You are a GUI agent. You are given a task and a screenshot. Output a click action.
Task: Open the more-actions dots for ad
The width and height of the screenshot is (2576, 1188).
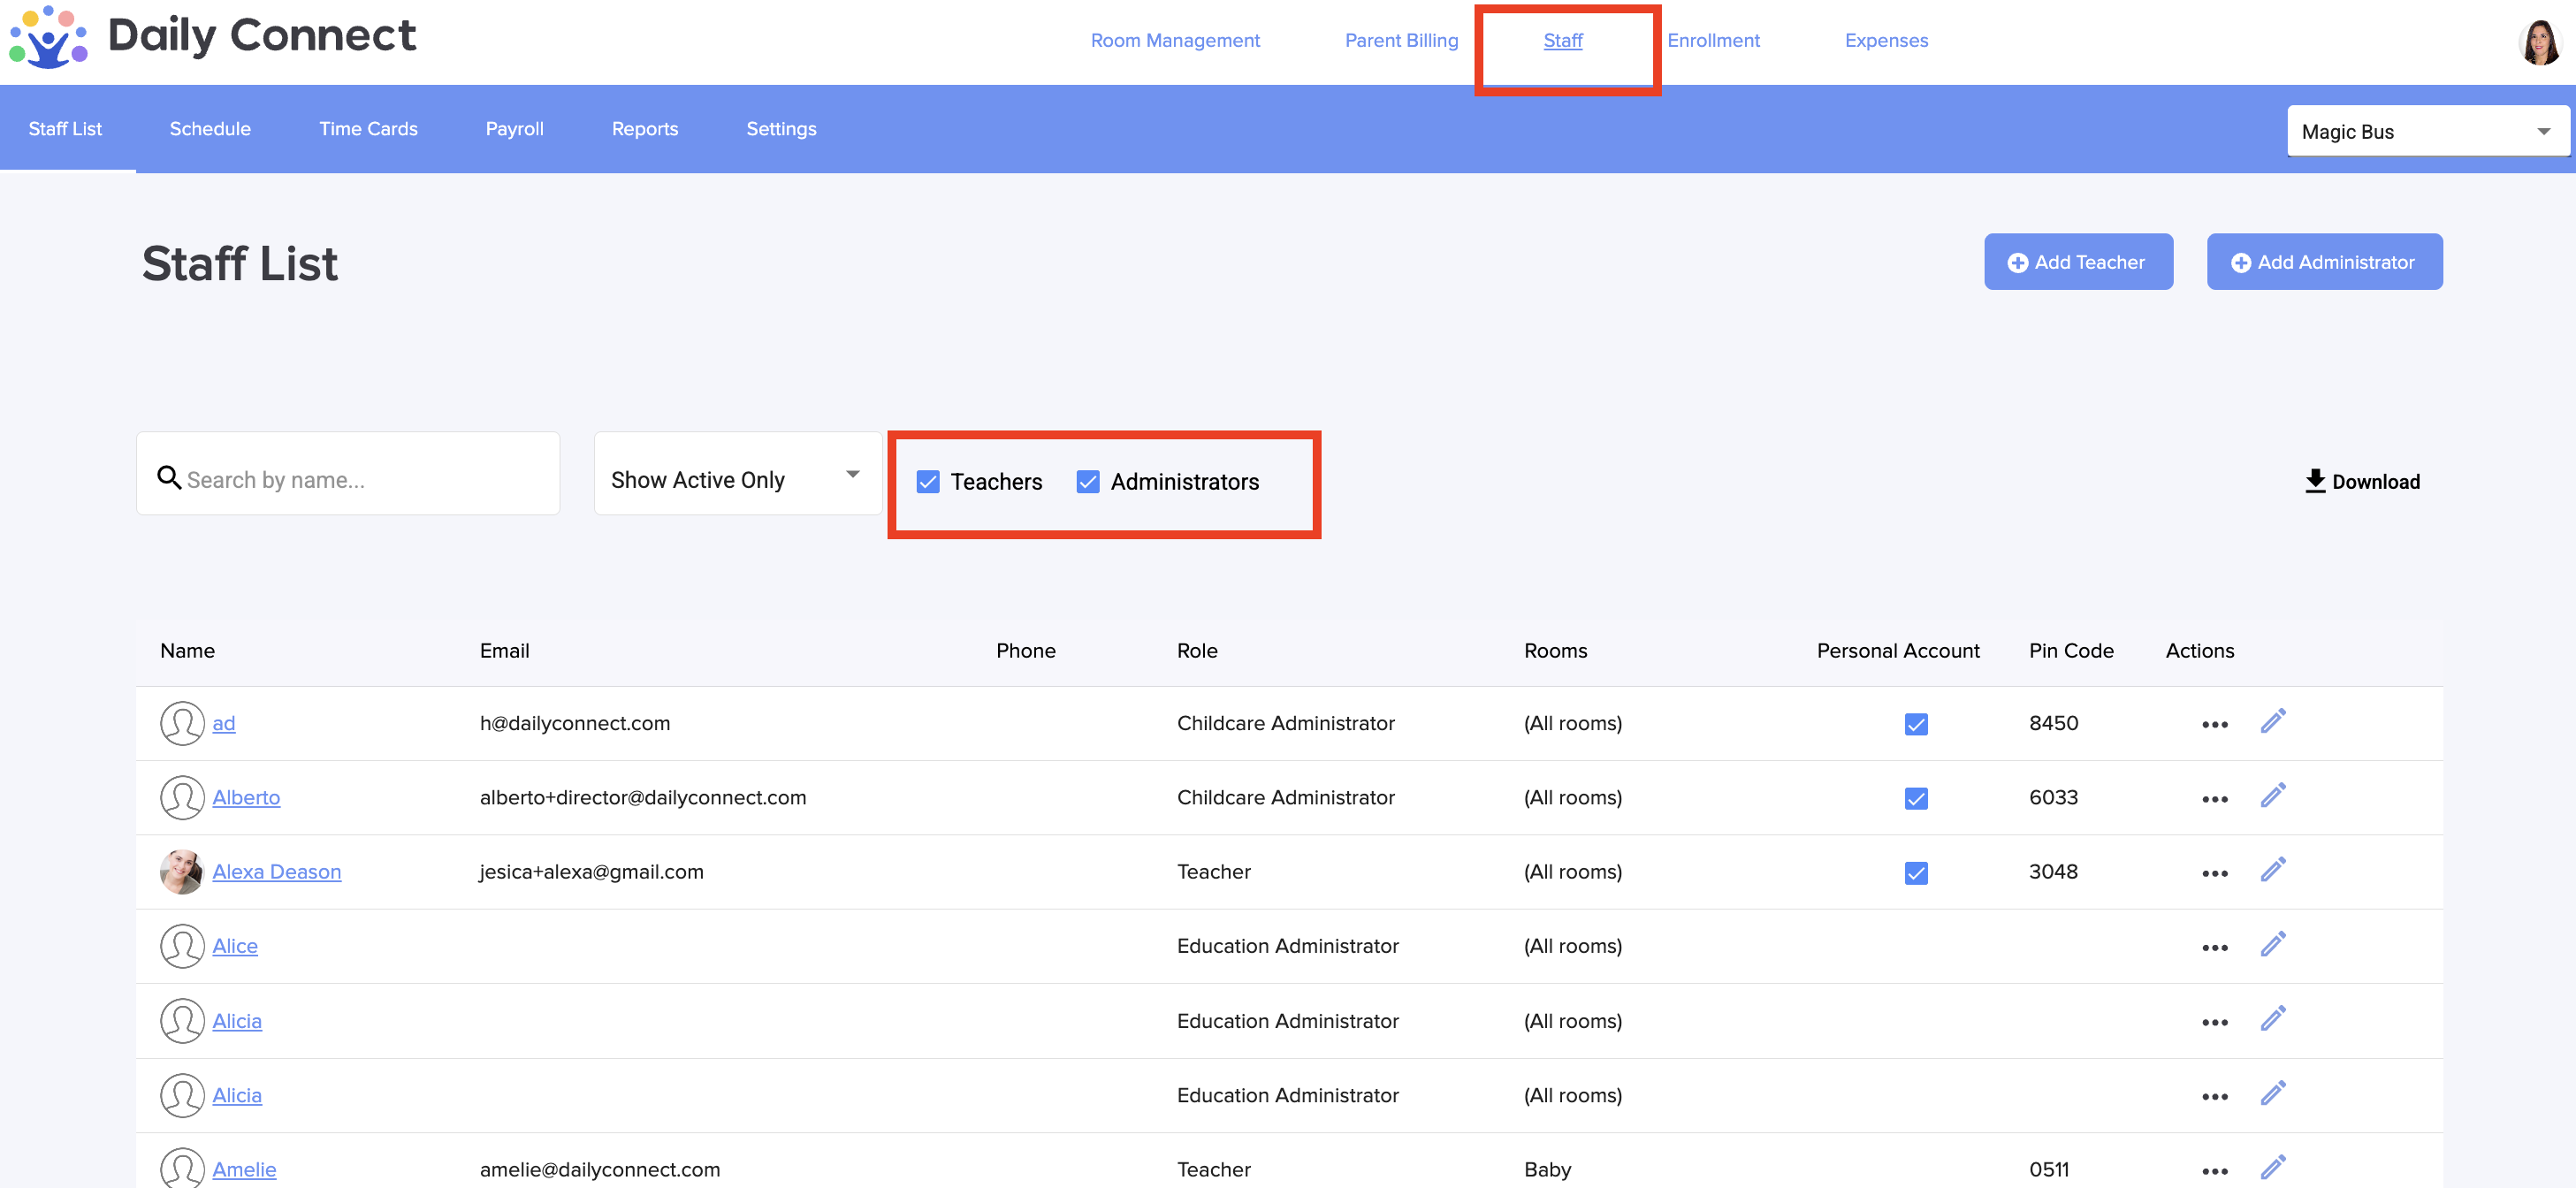(x=2214, y=724)
